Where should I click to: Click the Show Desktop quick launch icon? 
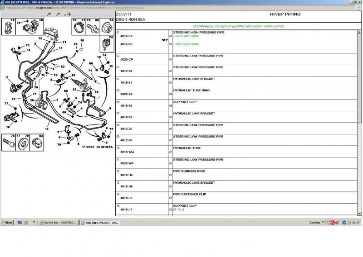[x=20, y=223]
